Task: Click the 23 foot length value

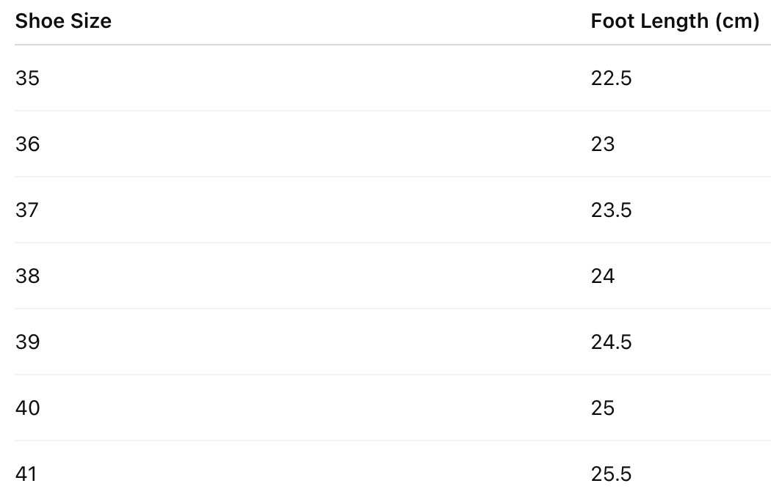Action: pos(602,144)
